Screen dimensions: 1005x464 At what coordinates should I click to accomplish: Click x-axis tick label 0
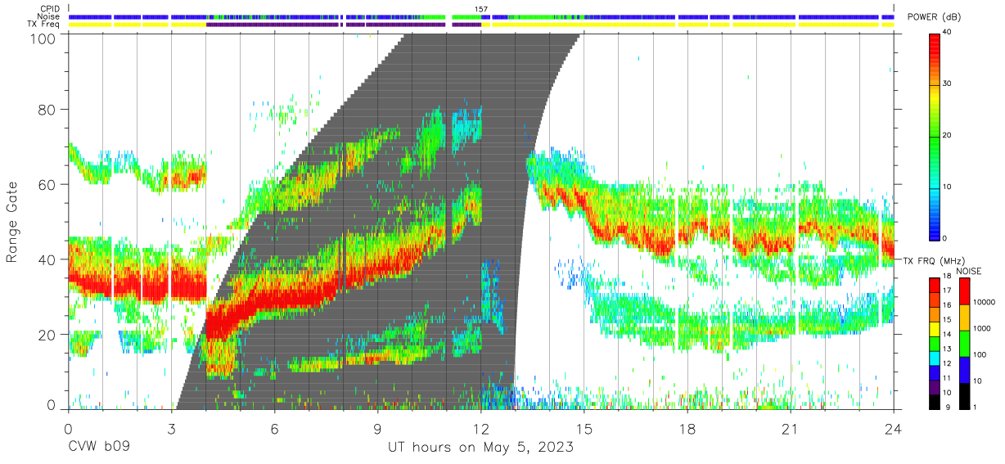point(68,429)
